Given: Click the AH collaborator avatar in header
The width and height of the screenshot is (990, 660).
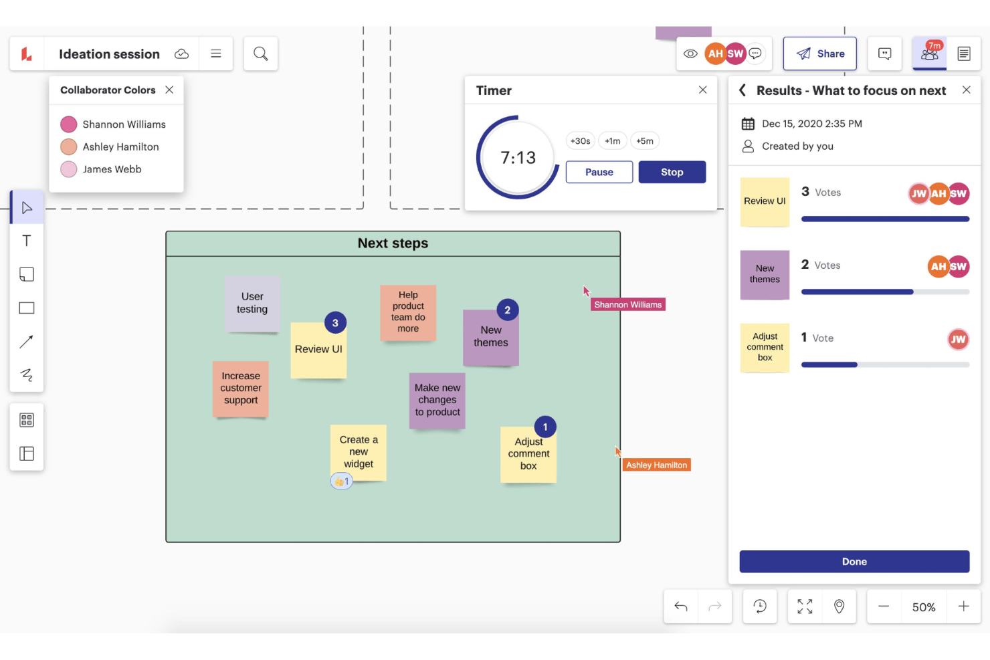Looking at the screenshot, I should click(x=715, y=53).
